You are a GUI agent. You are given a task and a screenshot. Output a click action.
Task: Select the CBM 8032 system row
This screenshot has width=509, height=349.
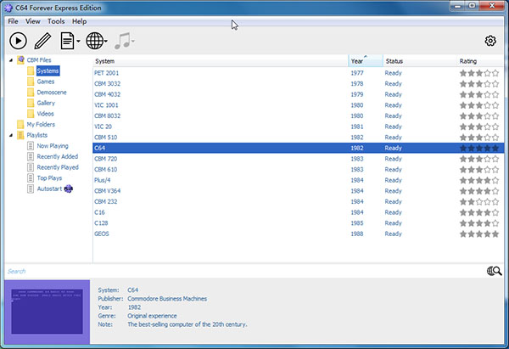[x=298, y=116]
